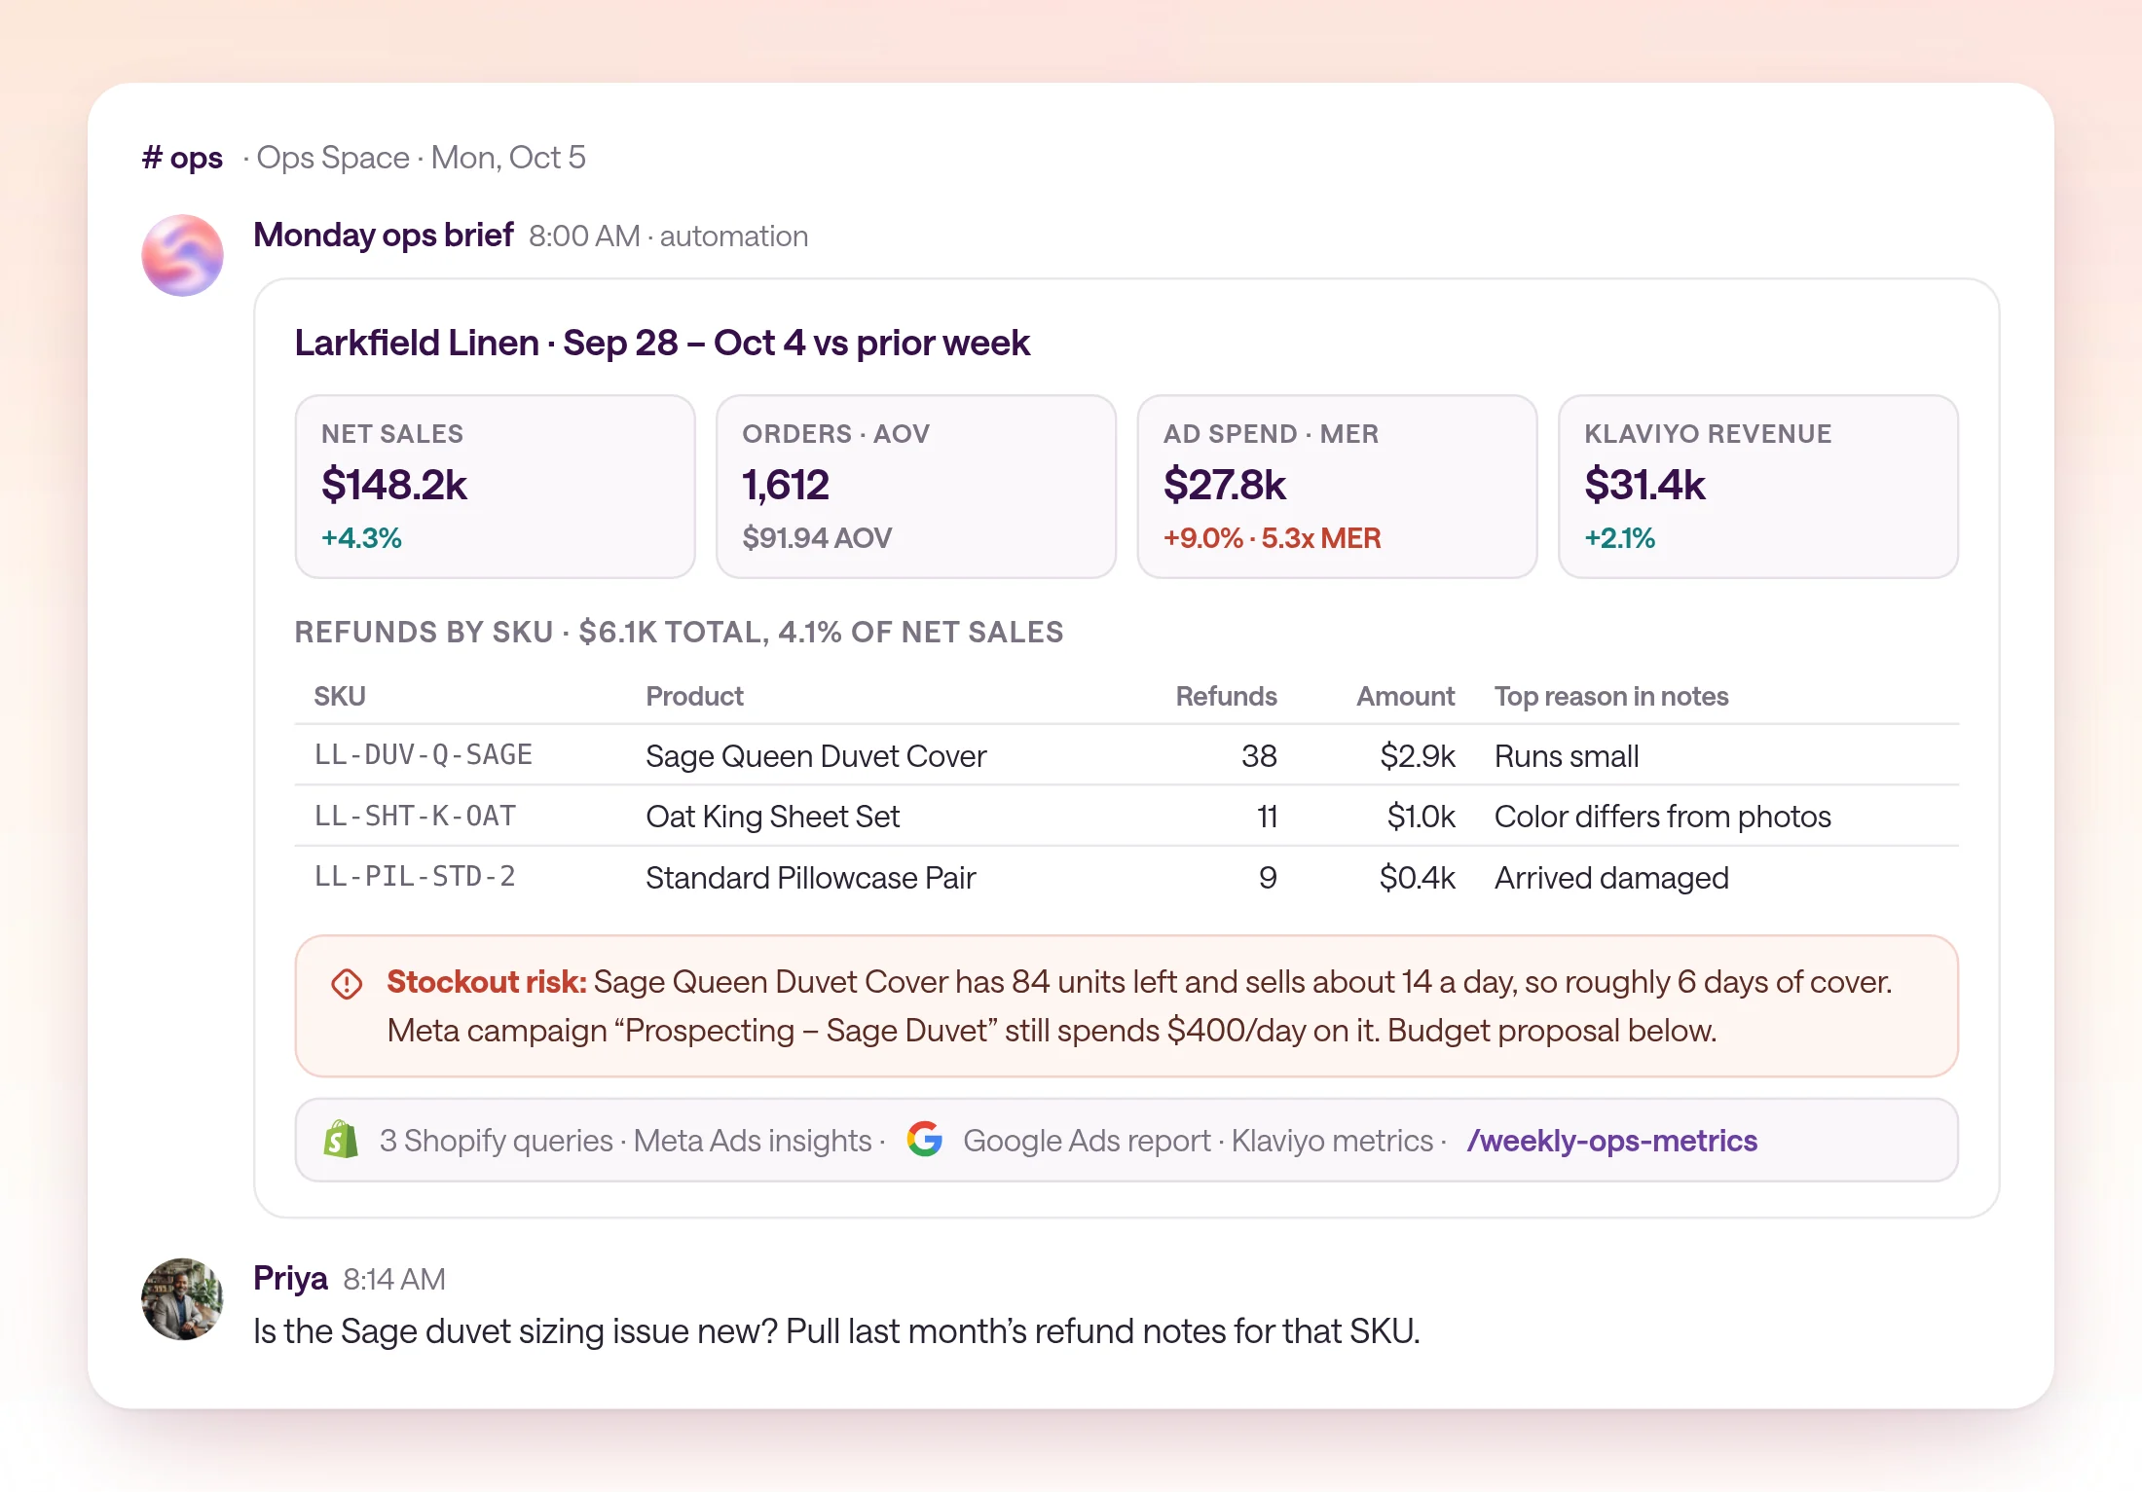Click the 8:14 AM message timestamp

(394, 1279)
